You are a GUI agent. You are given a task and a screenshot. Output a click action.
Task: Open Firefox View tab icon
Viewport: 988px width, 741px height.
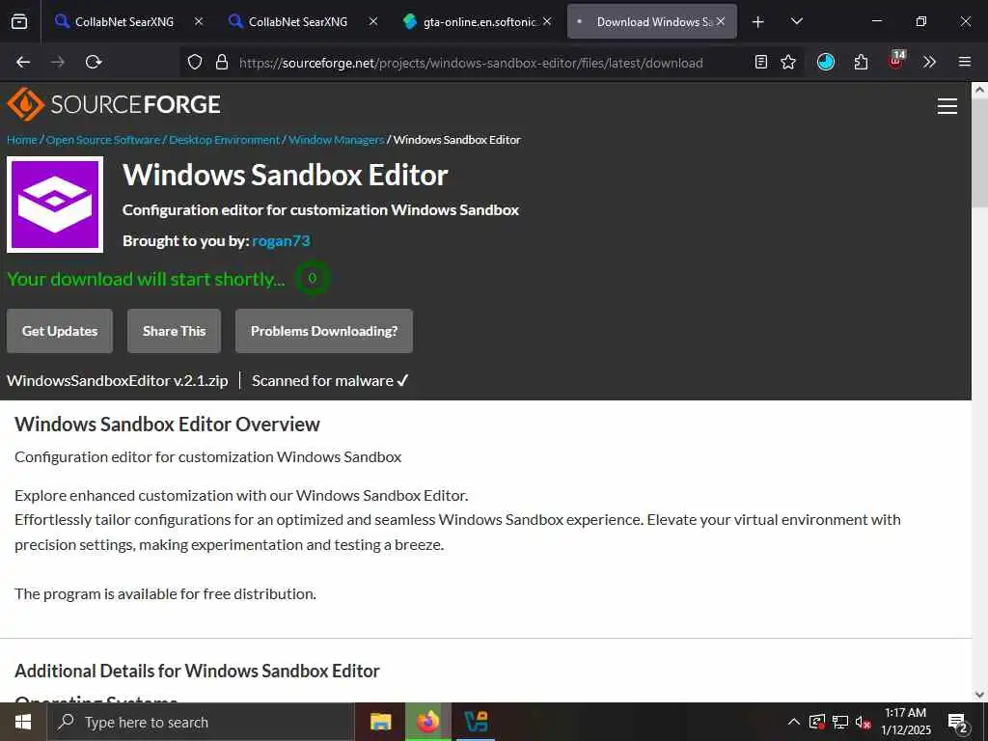tap(19, 21)
